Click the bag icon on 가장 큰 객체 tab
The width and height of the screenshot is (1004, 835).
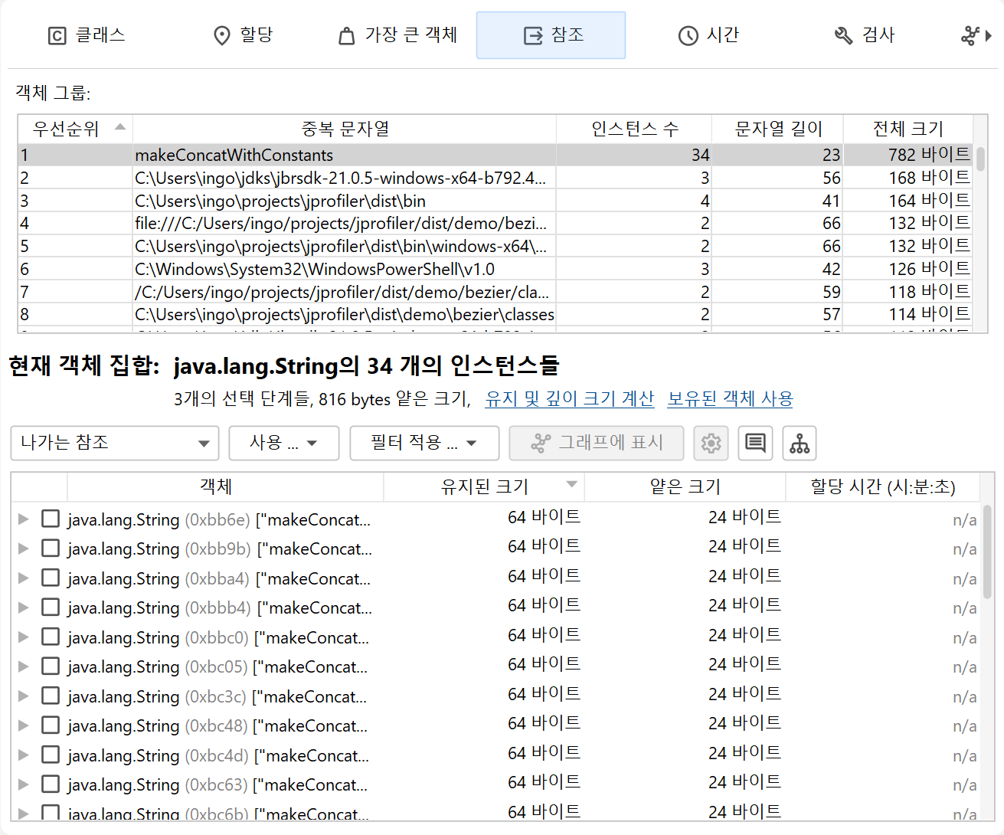click(347, 36)
